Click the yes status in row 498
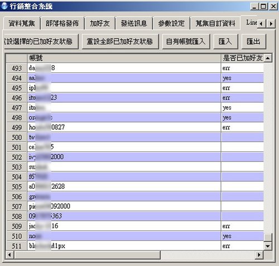The image size is (279, 266). point(242,117)
